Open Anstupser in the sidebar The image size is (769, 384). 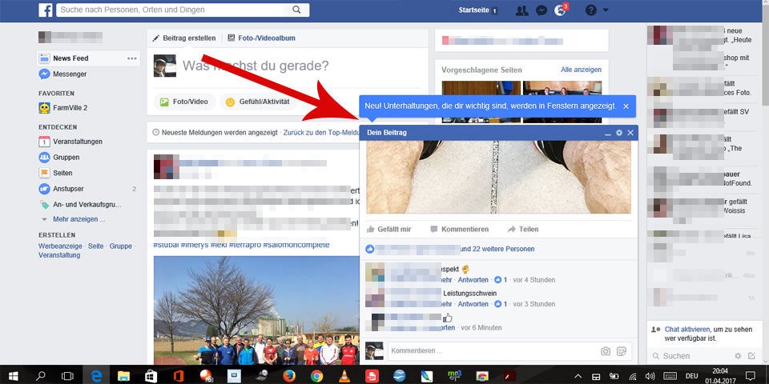pos(68,189)
